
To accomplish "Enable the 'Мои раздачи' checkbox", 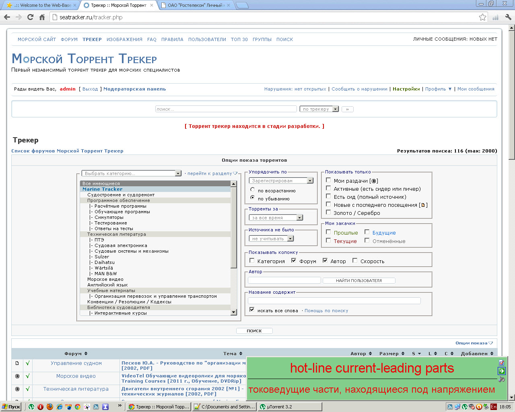I will click(x=328, y=180).
